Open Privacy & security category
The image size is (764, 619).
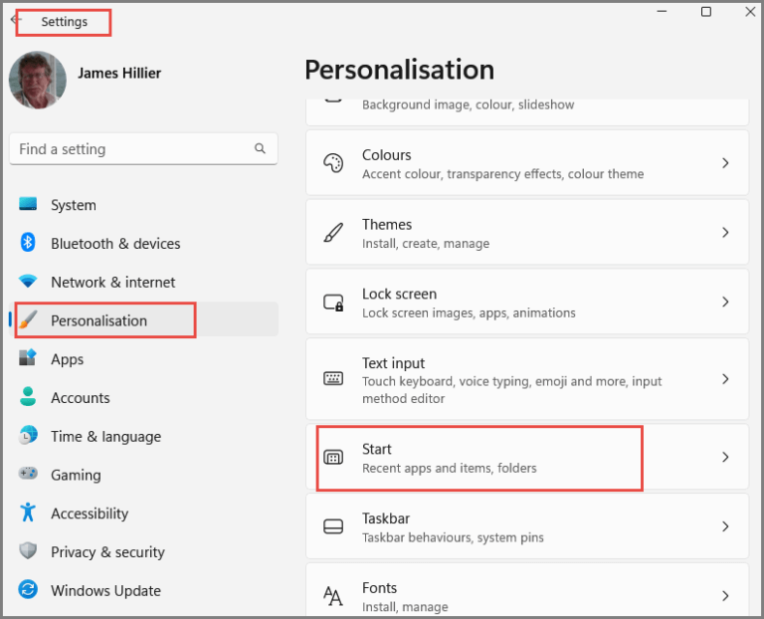pyautogui.click(x=143, y=551)
